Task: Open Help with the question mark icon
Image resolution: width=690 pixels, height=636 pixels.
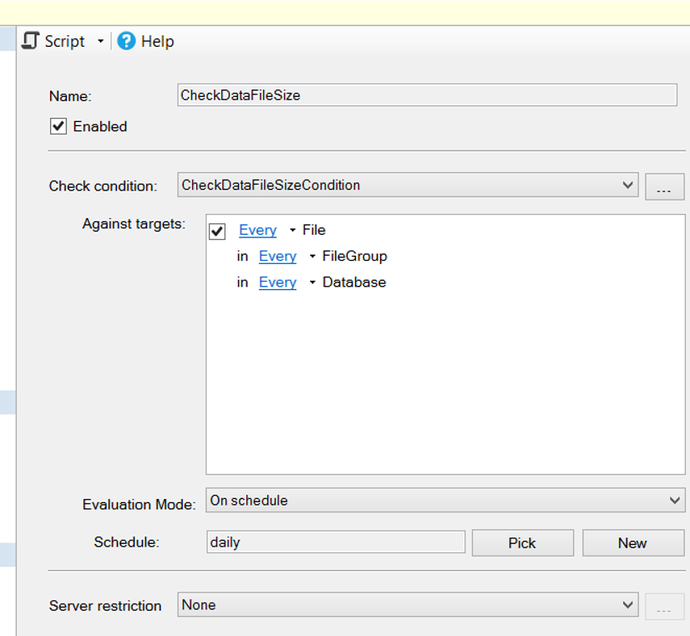Action: (x=126, y=42)
